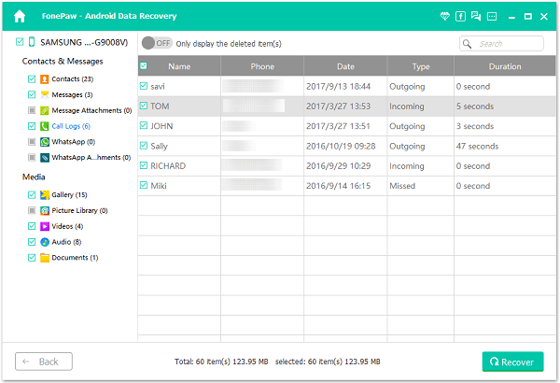This screenshot has height=383, width=560.
Task: Click the Back button
Action: (44, 362)
